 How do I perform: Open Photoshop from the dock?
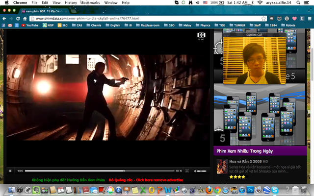tap(250, 190)
